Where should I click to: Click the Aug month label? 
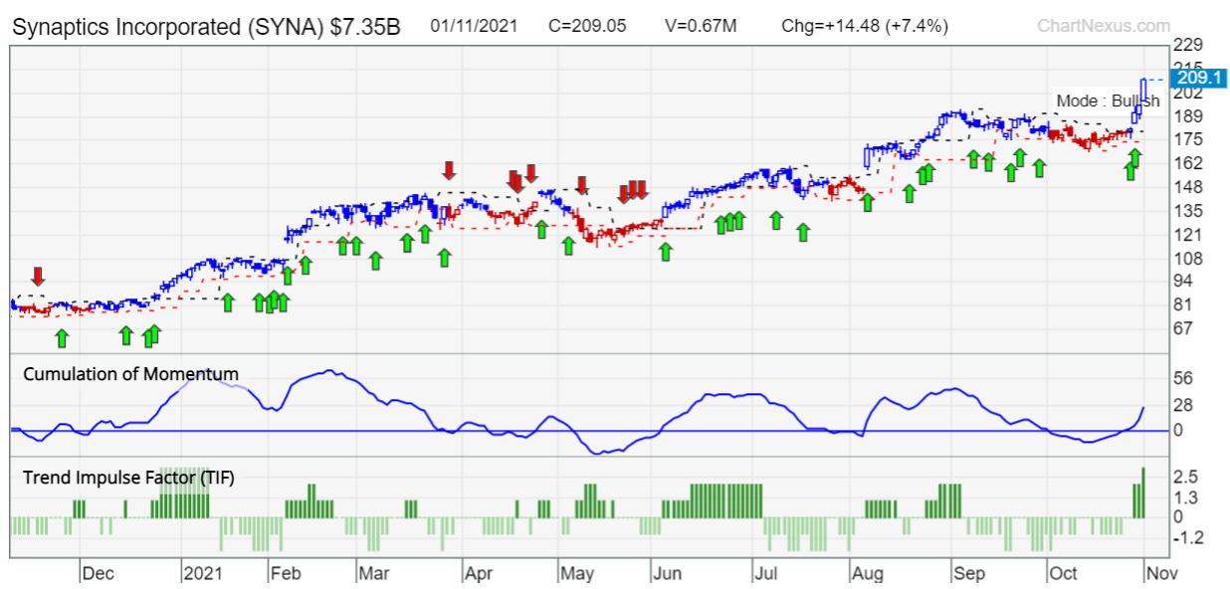point(867,574)
